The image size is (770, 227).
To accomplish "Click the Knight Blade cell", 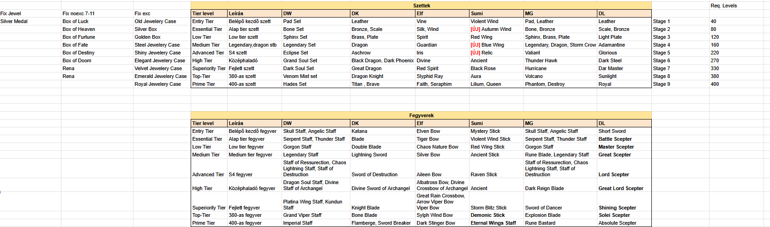I will 366,208.
